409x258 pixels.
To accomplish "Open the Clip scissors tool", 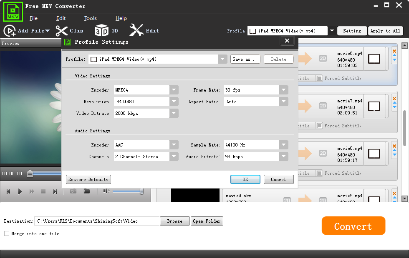I will 62,31.
